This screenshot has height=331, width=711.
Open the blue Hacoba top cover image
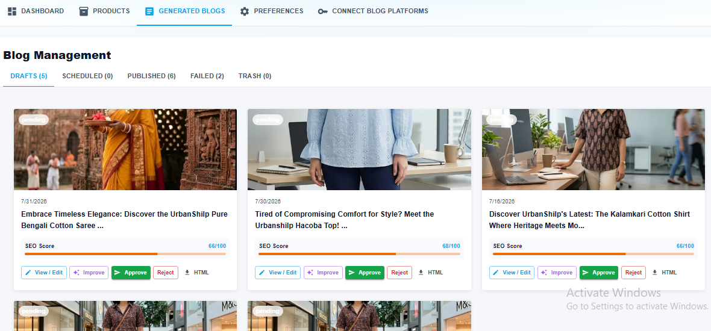pyautogui.click(x=359, y=149)
